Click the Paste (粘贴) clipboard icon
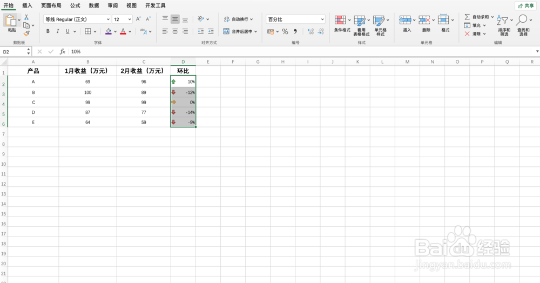Image resolution: width=540 pixels, height=283 pixels. [x=11, y=21]
